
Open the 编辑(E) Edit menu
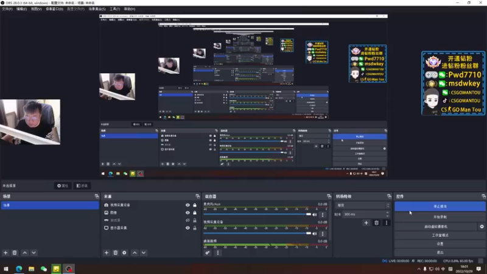tap(21, 9)
